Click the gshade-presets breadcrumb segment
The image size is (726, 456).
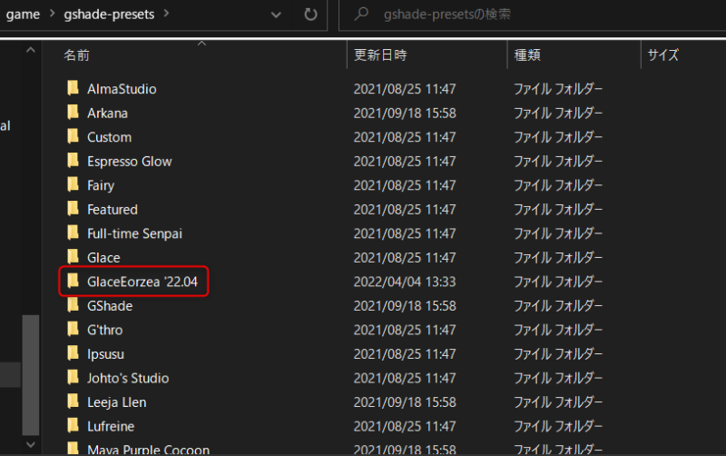click(109, 15)
